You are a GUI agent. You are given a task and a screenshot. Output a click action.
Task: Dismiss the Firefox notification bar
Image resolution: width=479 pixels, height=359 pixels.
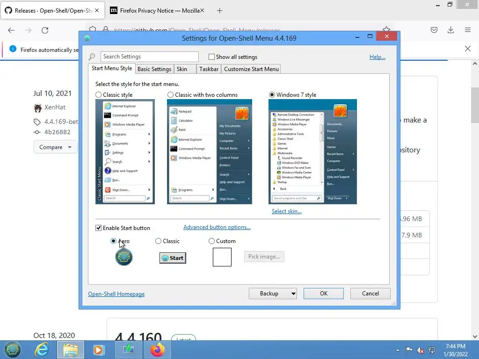tap(468, 49)
